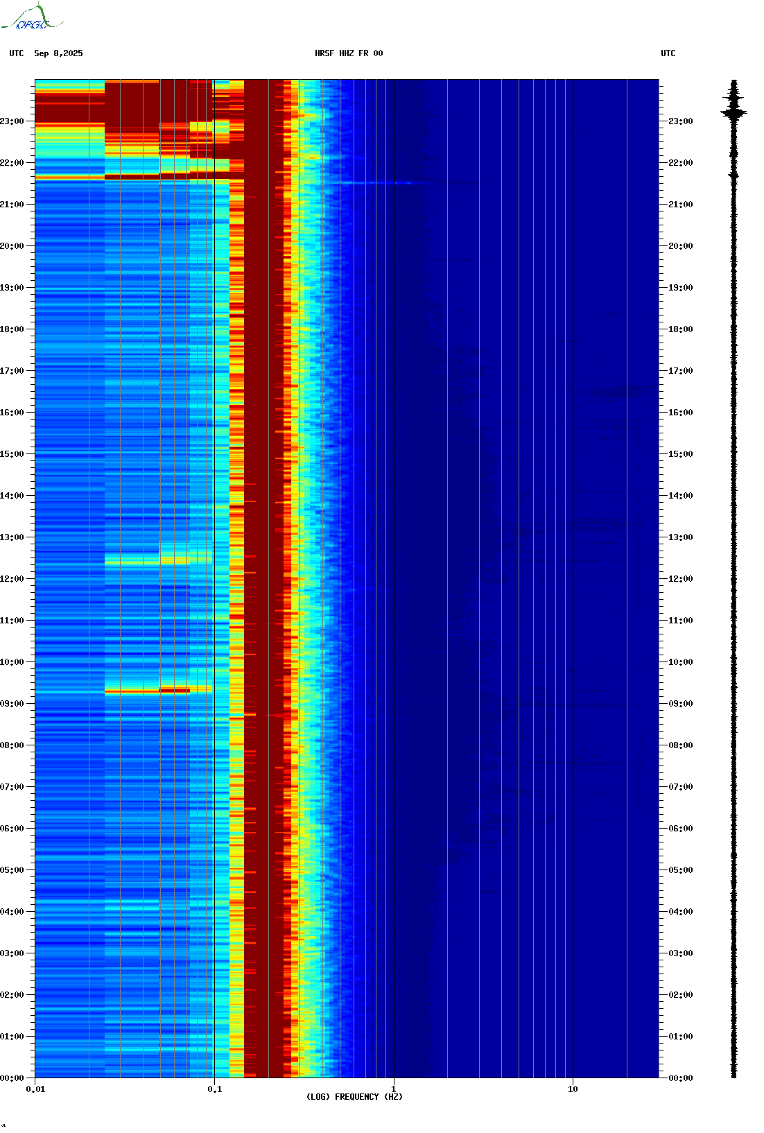This screenshot has width=764, height=1133.
Task: Click the 23:00 label on the right axis
Action: 681,121
